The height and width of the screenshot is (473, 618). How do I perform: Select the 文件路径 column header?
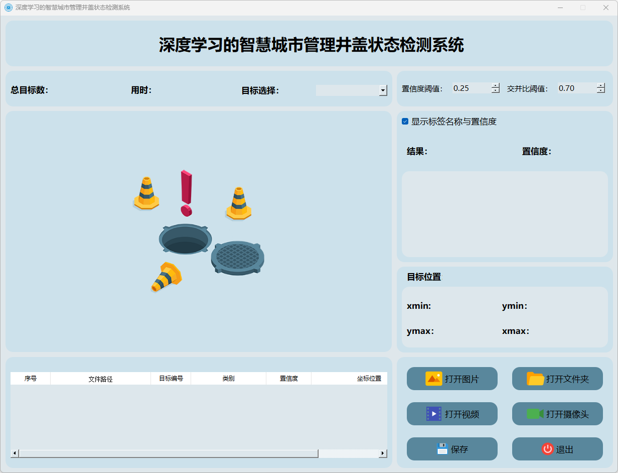coord(100,379)
